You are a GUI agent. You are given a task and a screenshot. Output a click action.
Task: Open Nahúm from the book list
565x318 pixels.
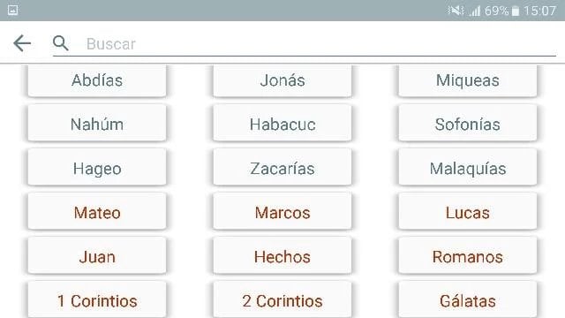click(x=97, y=123)
